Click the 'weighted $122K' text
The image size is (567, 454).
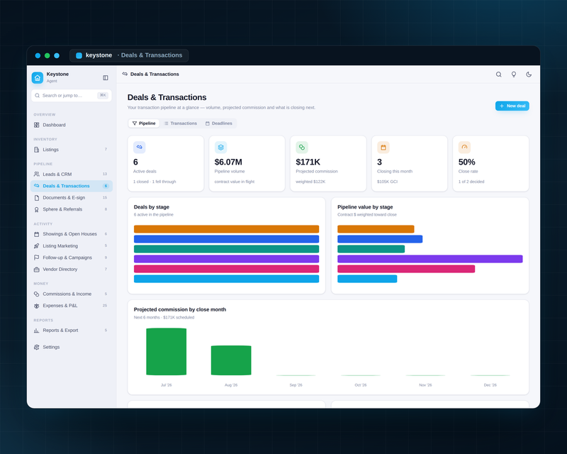tap(310, 182)
